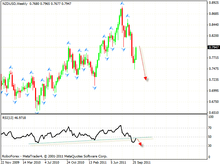Click the up fractal arrow above the highest peak
The image size is (220, 165).
click(122, 3)
